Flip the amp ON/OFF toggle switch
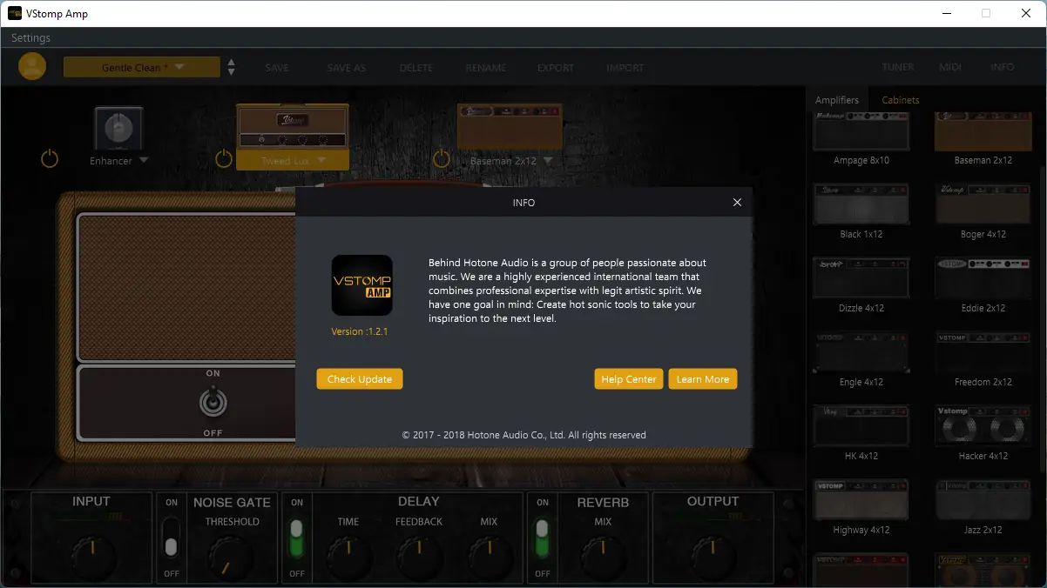The height and width of the screenshot is (588, 1047). (x=213, y=403)
